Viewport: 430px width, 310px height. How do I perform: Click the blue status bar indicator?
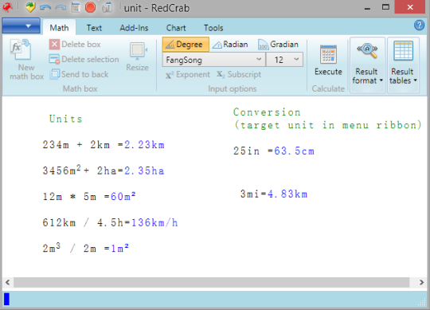(6, 299)
